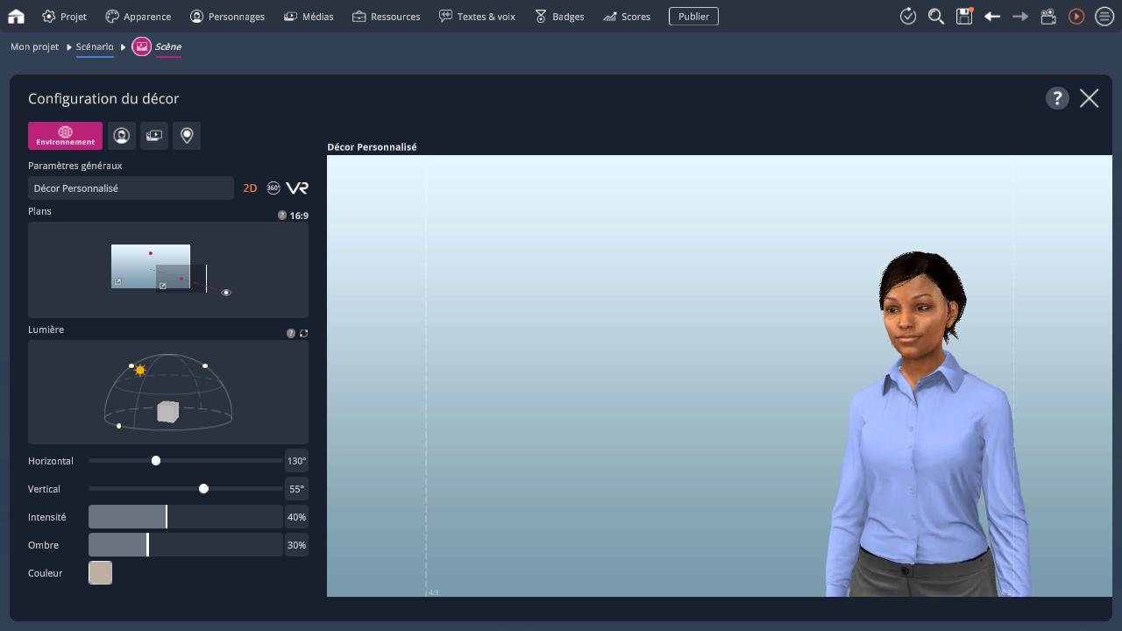Click the Ombre 30% value field
The image size is (1122, 631).
click(x=297, y=544)
